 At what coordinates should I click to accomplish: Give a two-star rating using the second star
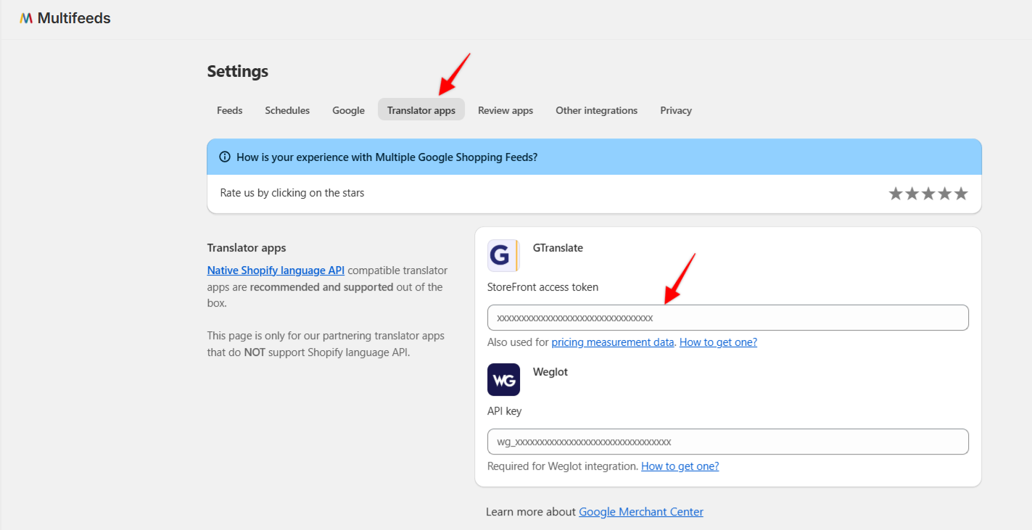tap(912, 194)
